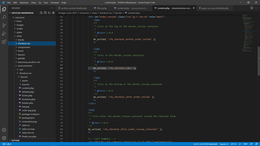Open the Run and Debug view

pyautogui.click(x=4, y=33)
